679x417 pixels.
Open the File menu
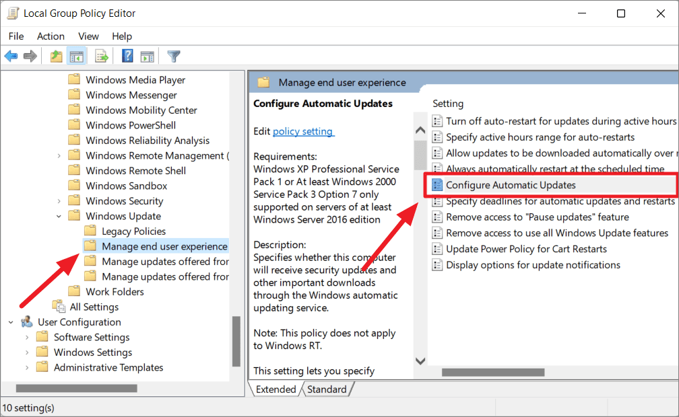[x=16, y=36]
